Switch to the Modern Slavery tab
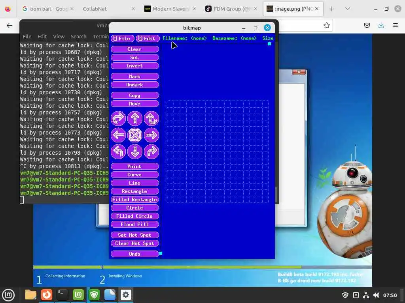This screenshot has width=405, height=303. (170, 9)
